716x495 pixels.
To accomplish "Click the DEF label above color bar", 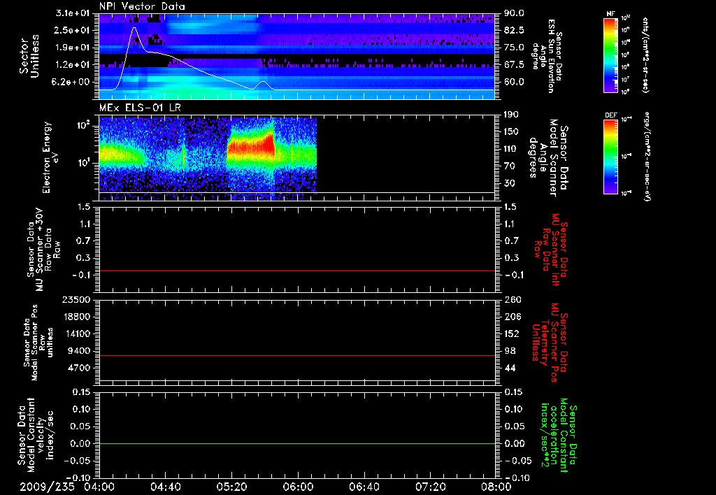I will coord(610,115).
